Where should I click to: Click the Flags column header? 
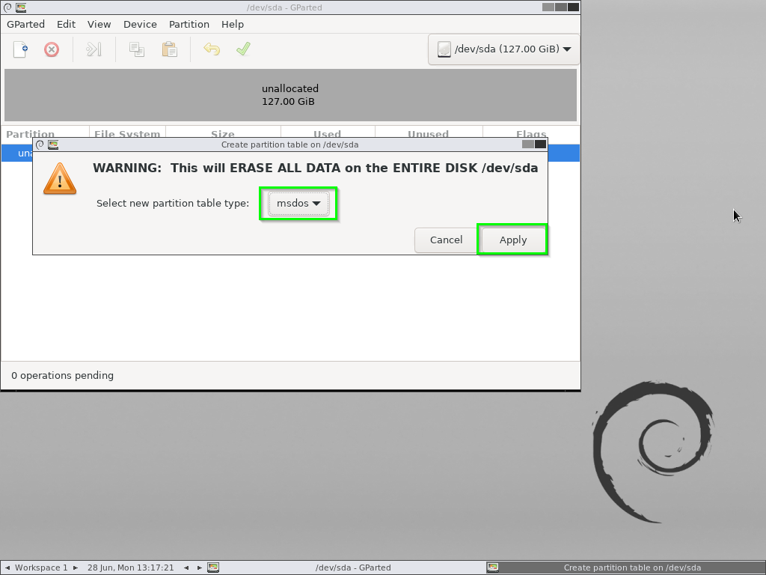click(x=531, y=133)
